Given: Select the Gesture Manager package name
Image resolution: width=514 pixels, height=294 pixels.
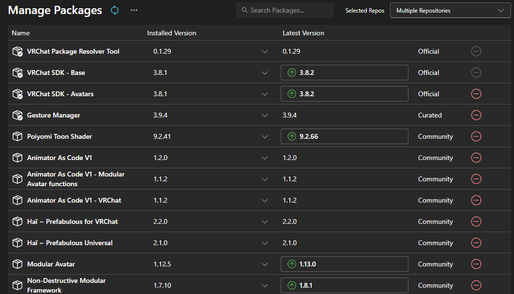Looking at the screenshot, I should click(x=53, y=115).
